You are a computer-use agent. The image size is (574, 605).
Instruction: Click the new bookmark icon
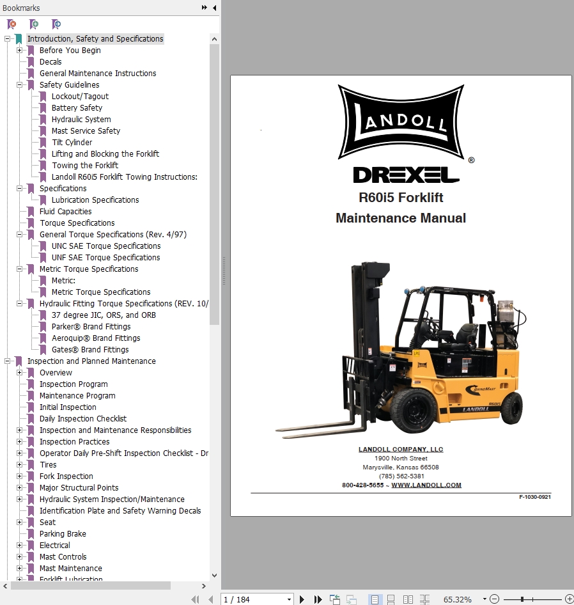click(34, 24)
